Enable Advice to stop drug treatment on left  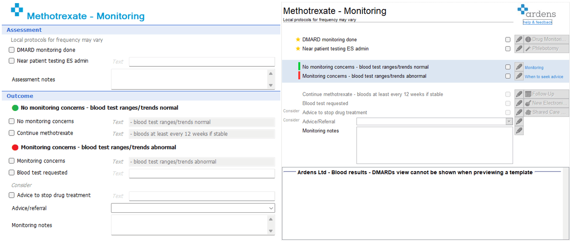pos(12,195)
